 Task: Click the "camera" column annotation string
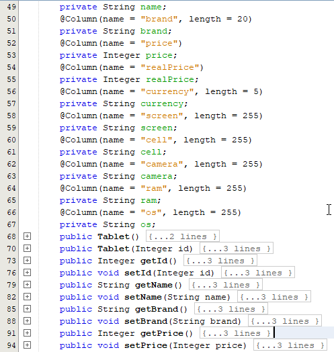(162, 165)
